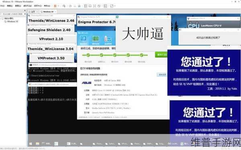This screenshot has height=150, width=241.
Task: Click the first green checkmark progress step
Action: point(88,55)
